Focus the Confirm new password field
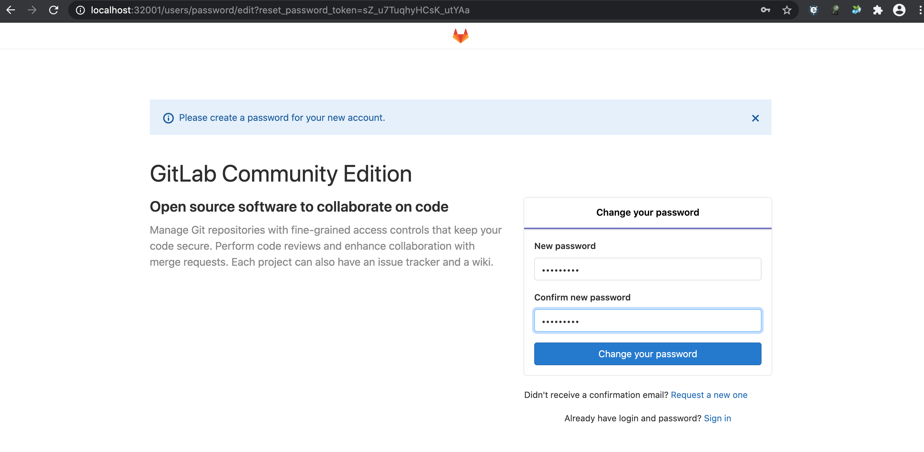This screenshot has height=452, width=924. (648, 320)
